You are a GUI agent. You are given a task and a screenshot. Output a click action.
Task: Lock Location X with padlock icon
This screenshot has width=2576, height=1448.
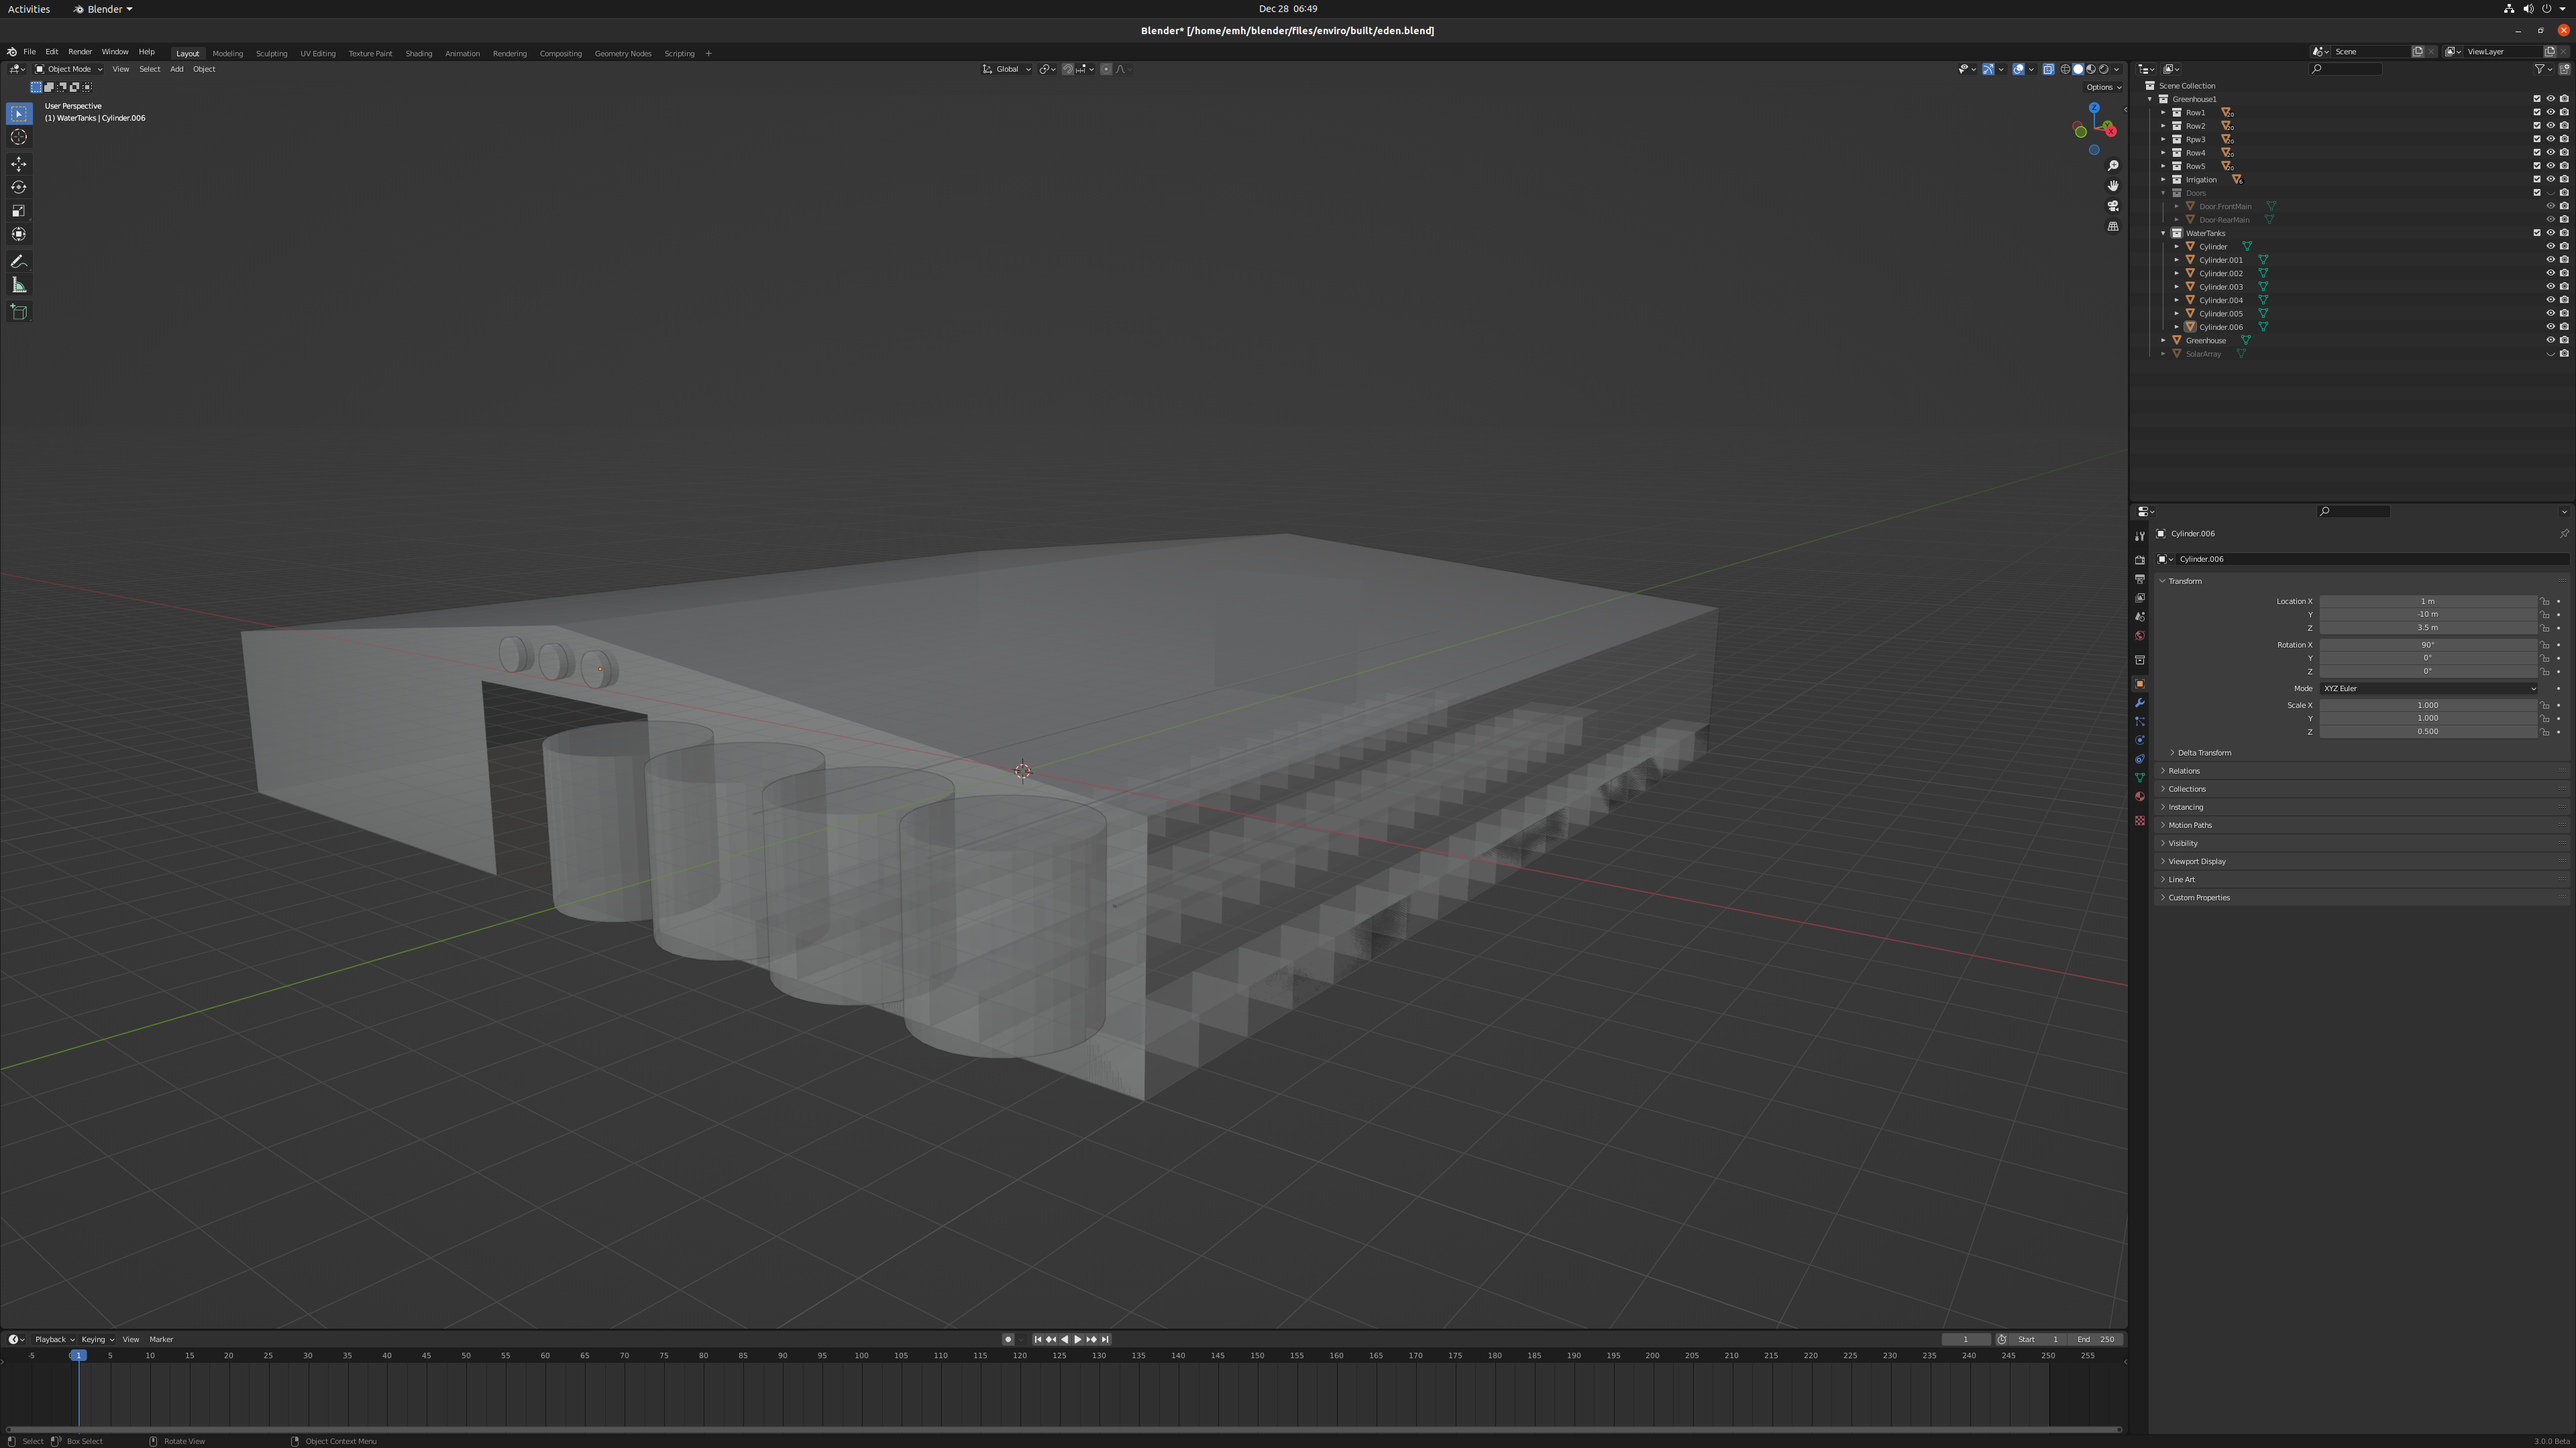point(2545,601)
